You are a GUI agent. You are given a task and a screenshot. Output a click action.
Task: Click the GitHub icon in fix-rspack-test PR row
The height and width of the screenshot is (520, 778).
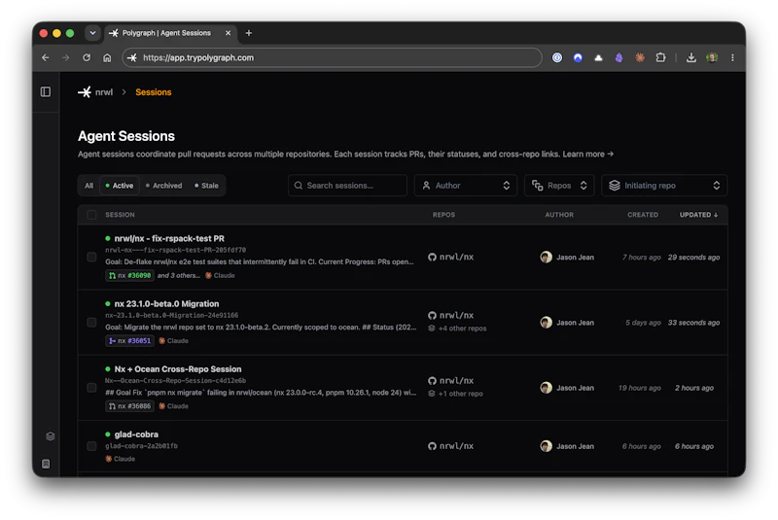(432, 258)
